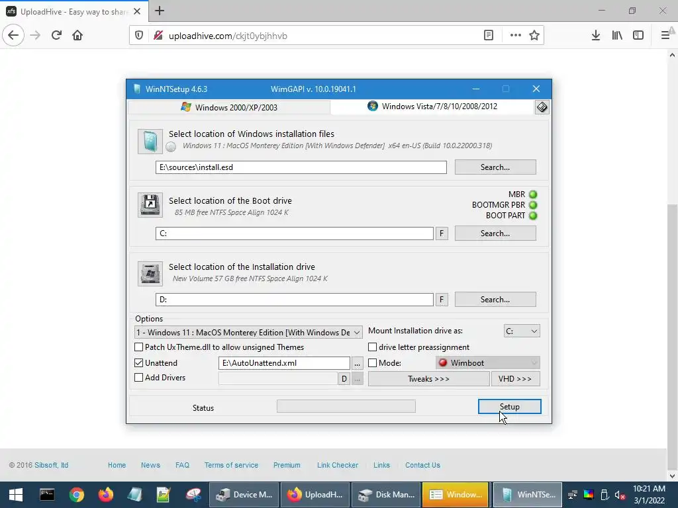Image resolution: width=678 pixels, height=508 pixels.
Task: Toggle the Mode checkbox
Action: click(372, 363)
